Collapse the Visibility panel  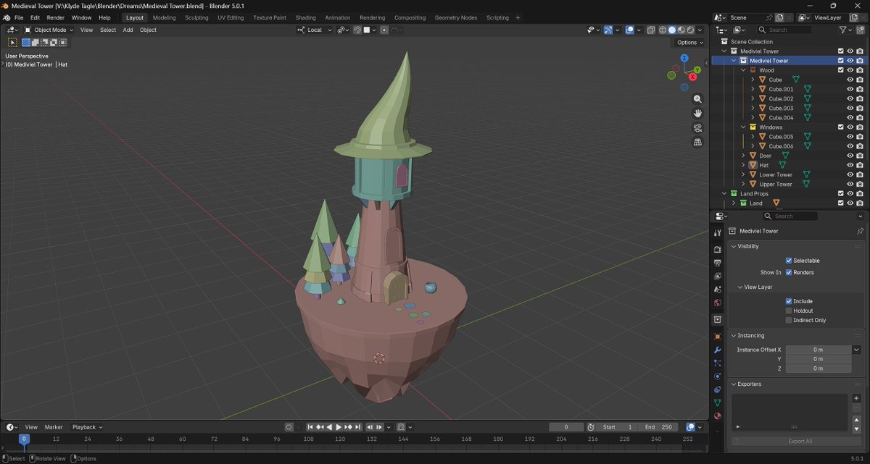click(x=733, y=246)
